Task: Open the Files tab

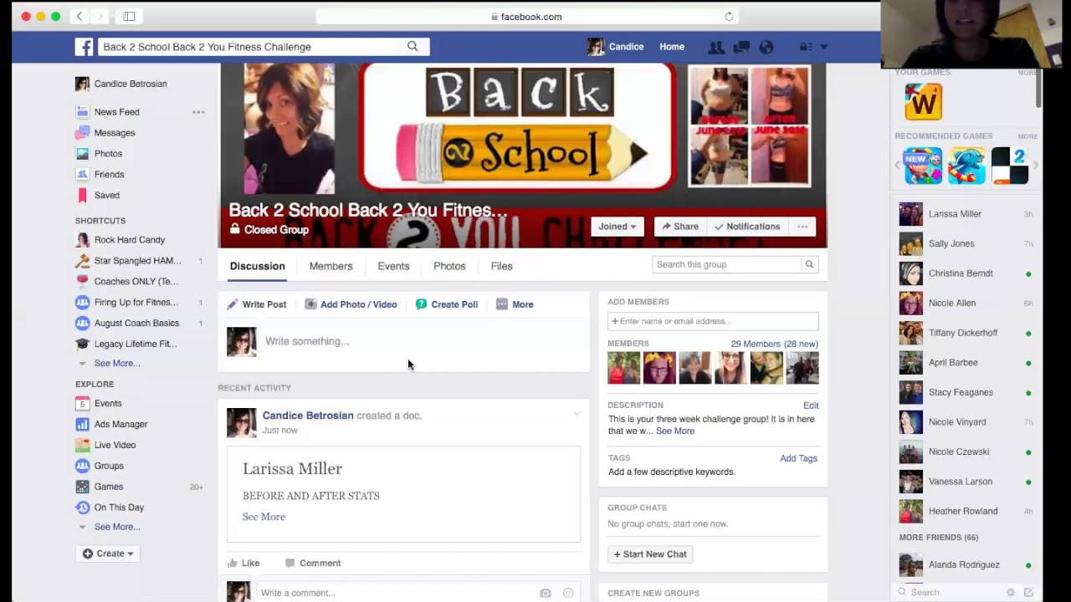Action: [x=502, y=266]
